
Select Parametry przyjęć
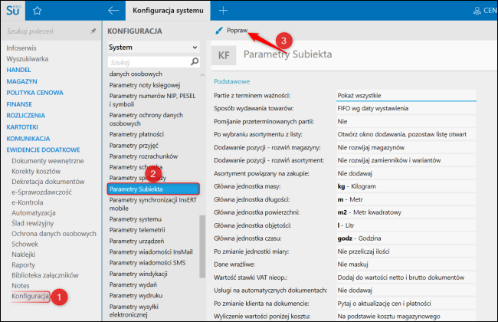coord(134,146)
